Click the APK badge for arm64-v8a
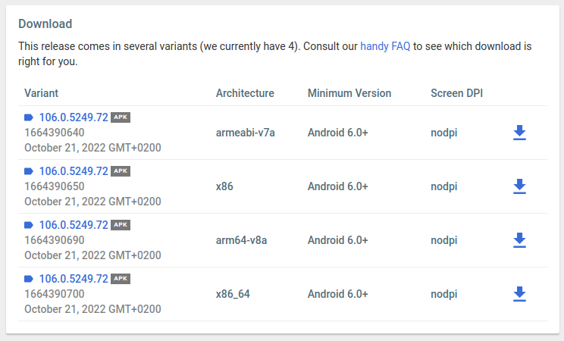This screenshot has height=341, width=564. (x=121, y=225)
